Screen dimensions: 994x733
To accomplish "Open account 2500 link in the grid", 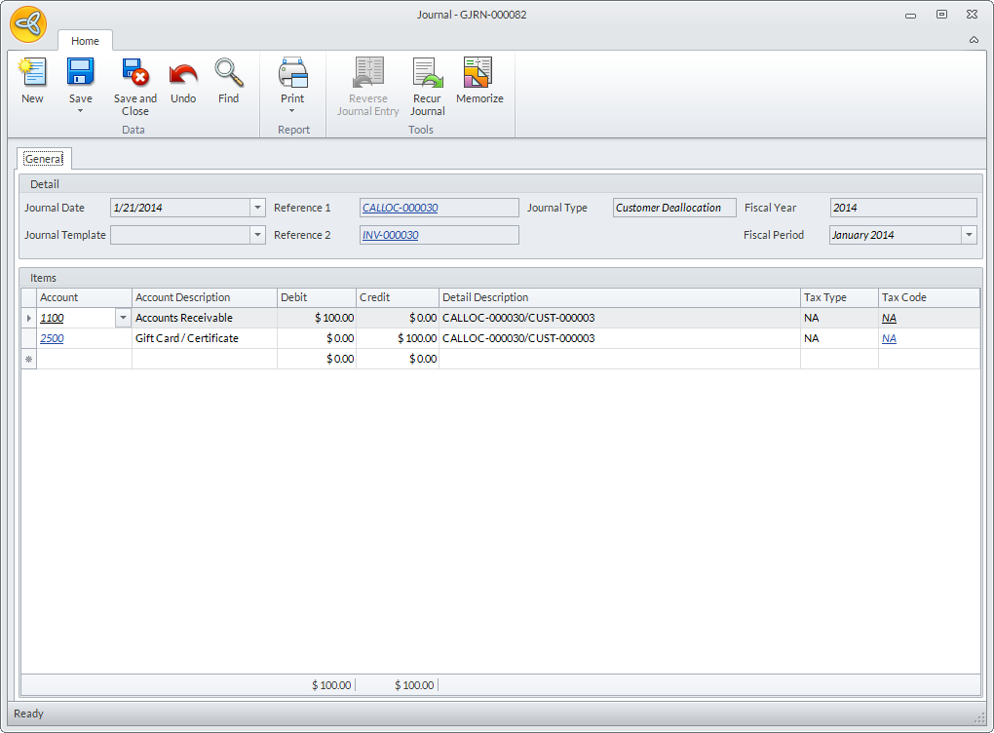I will (52, 338).
